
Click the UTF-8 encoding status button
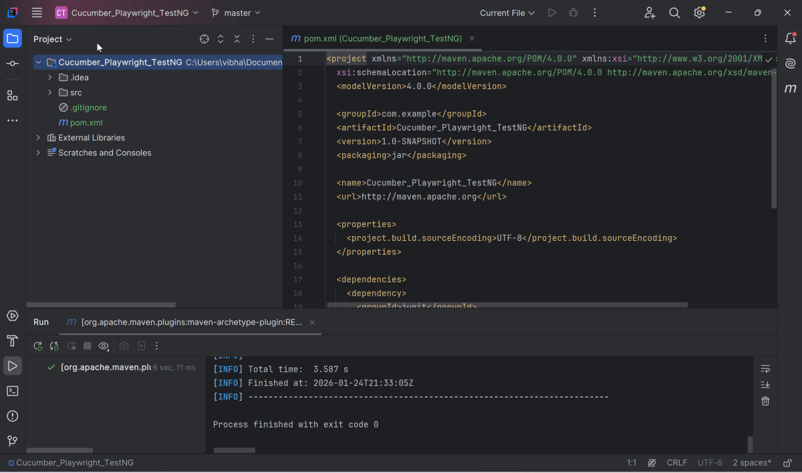710,463
